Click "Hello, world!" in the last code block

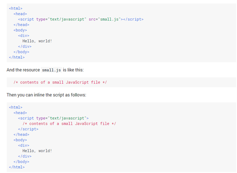(37, 151)
